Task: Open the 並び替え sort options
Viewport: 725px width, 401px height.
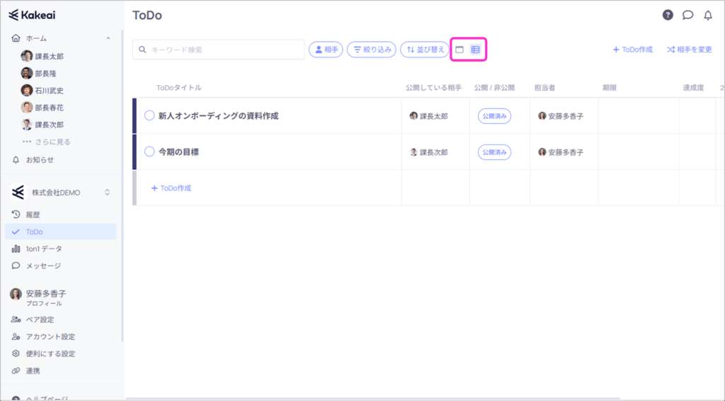Action: [x=424, y=50]
